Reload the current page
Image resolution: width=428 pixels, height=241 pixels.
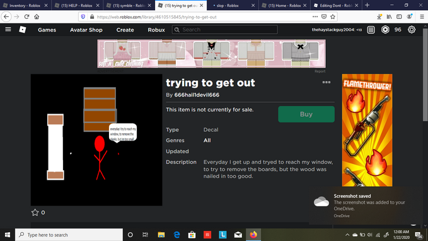(x=26, y=16)
